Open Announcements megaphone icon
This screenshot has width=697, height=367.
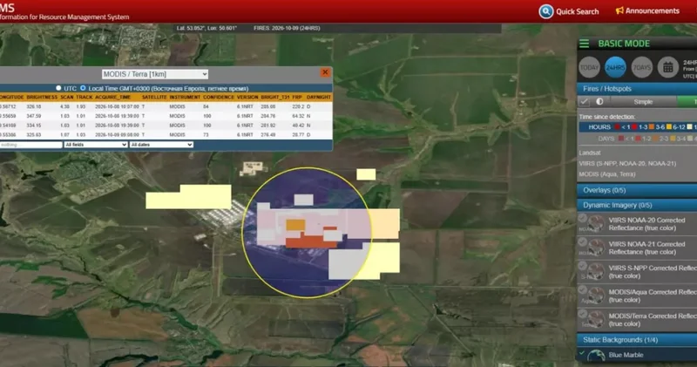619,10
